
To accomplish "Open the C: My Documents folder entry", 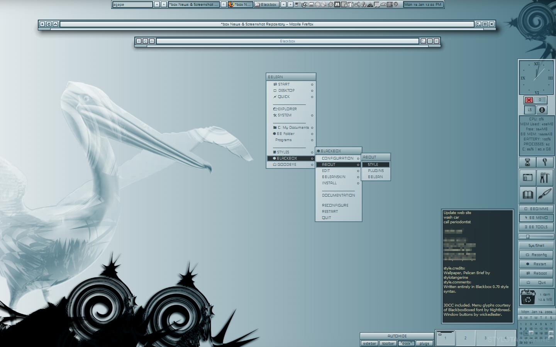I will [x=291, y=127].
